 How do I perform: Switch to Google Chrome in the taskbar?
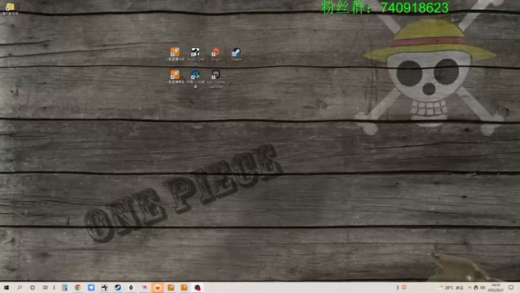tap(78, 287)
